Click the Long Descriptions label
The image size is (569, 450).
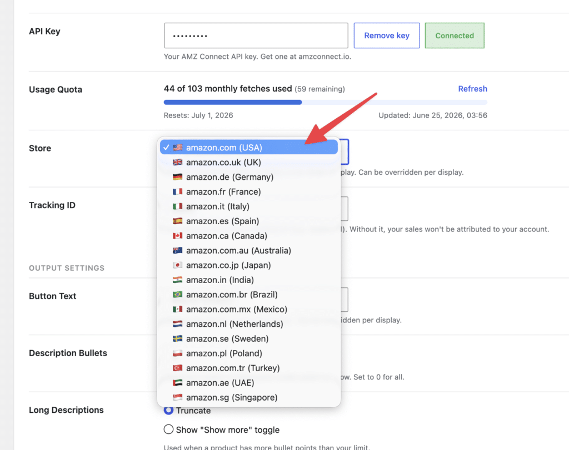67,410
